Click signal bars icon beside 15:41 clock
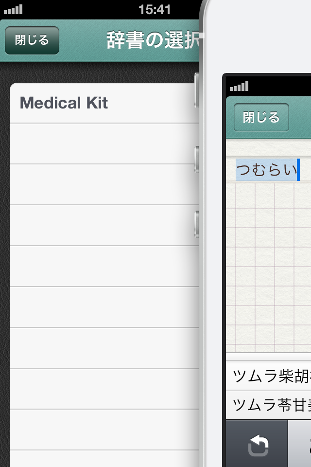311x467 pixels. tap(13, 9)
